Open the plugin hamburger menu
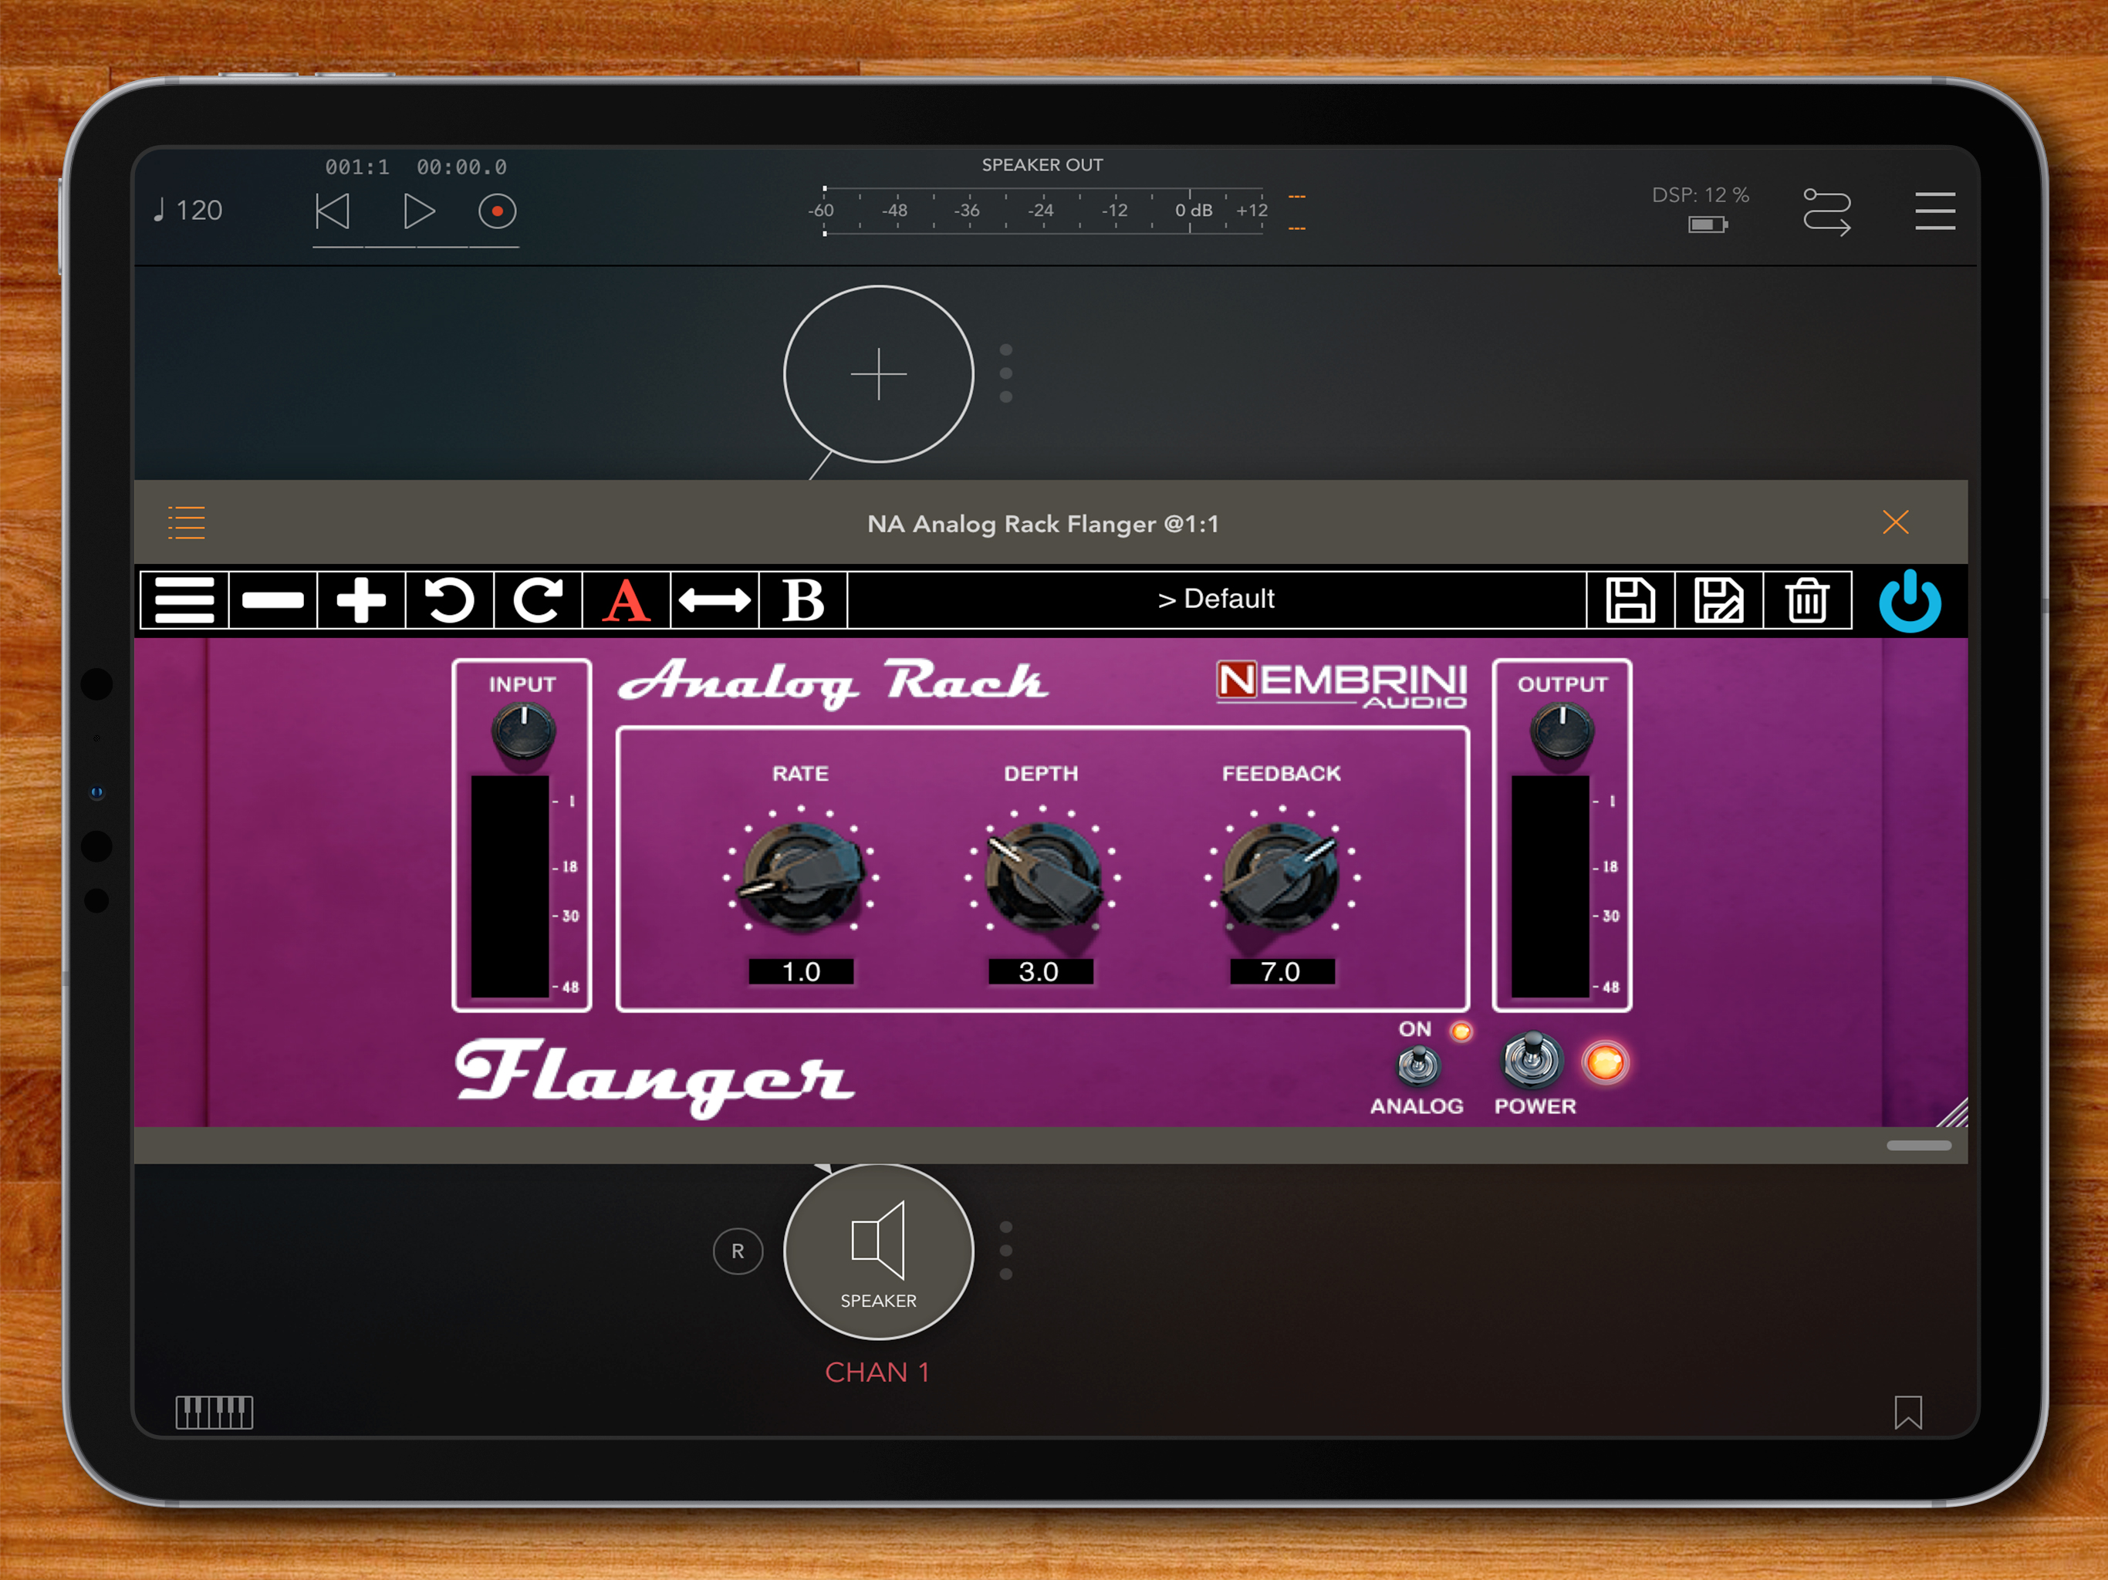This screenshot has height=1580, width=2108. 184,599
